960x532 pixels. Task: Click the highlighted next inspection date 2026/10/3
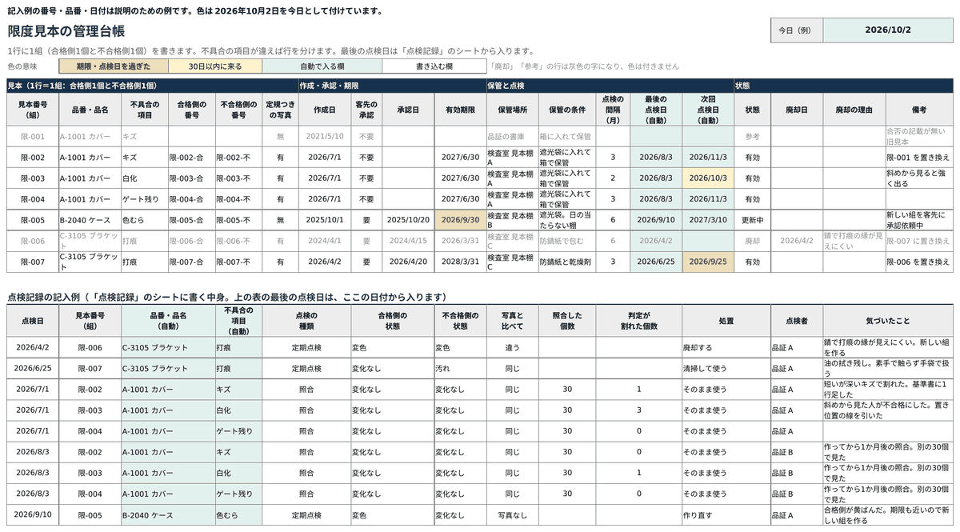pos(708,178)
